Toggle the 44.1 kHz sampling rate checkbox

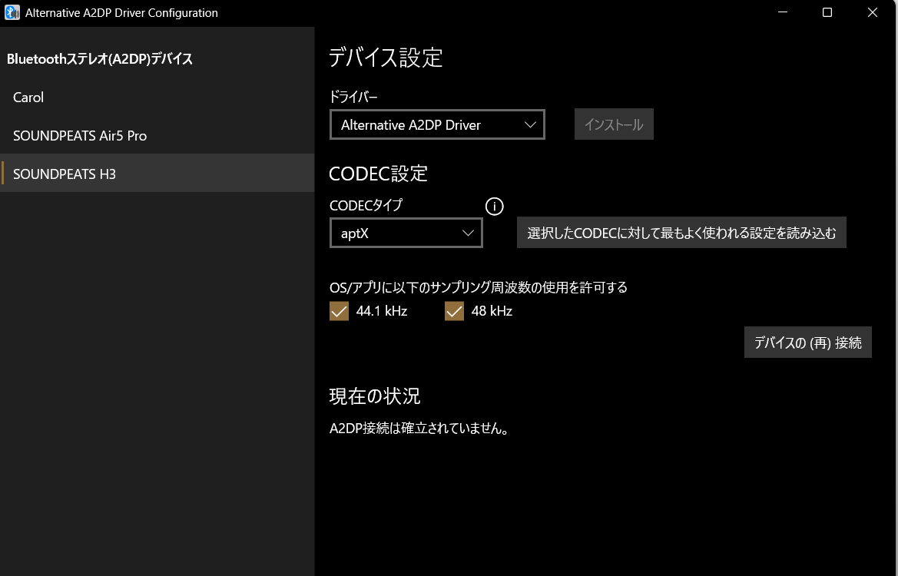point(339,311)
